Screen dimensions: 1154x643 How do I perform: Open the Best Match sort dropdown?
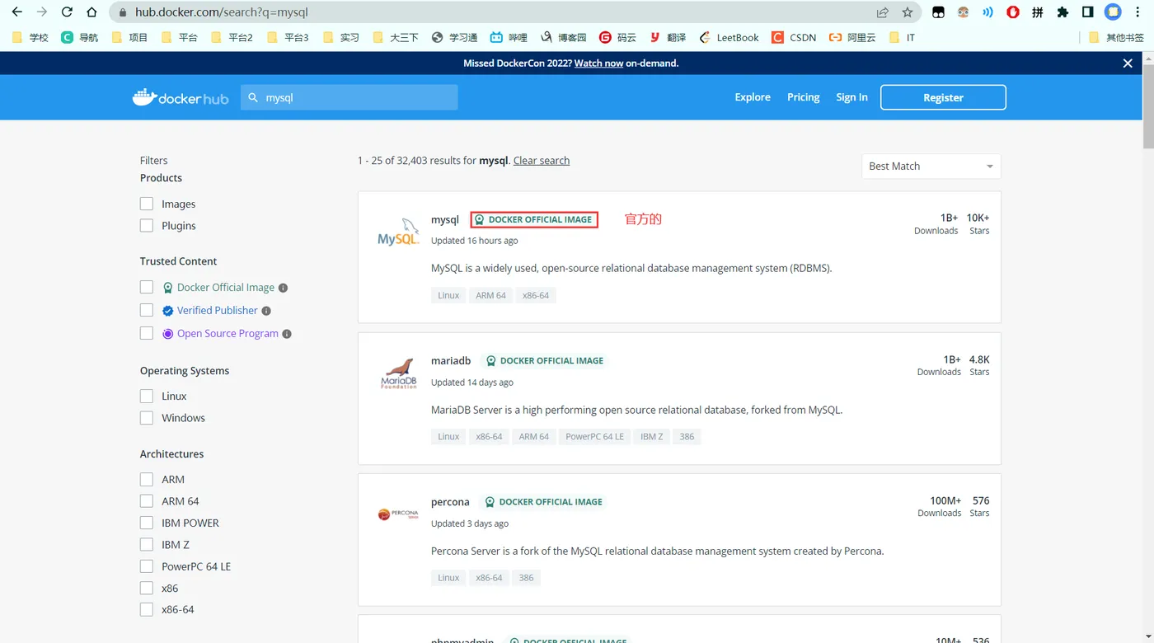931,166
